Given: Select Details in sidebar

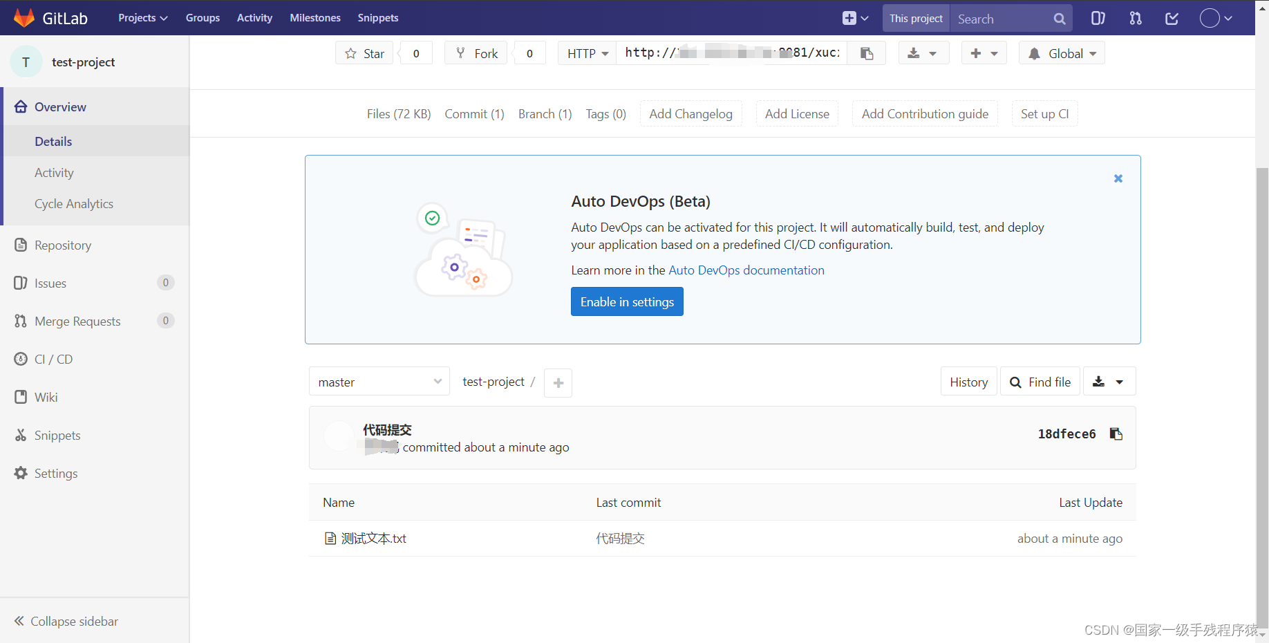Looking at the screenshot, I should point(96,141).
